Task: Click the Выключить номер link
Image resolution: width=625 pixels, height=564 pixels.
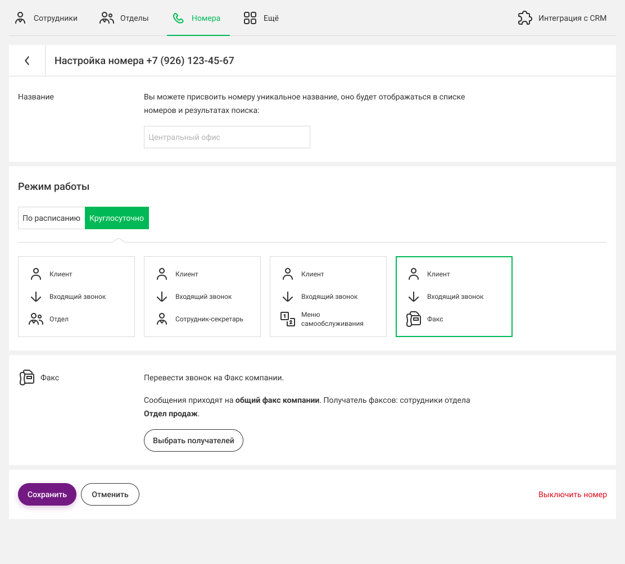Action: (x=572, y=494)
